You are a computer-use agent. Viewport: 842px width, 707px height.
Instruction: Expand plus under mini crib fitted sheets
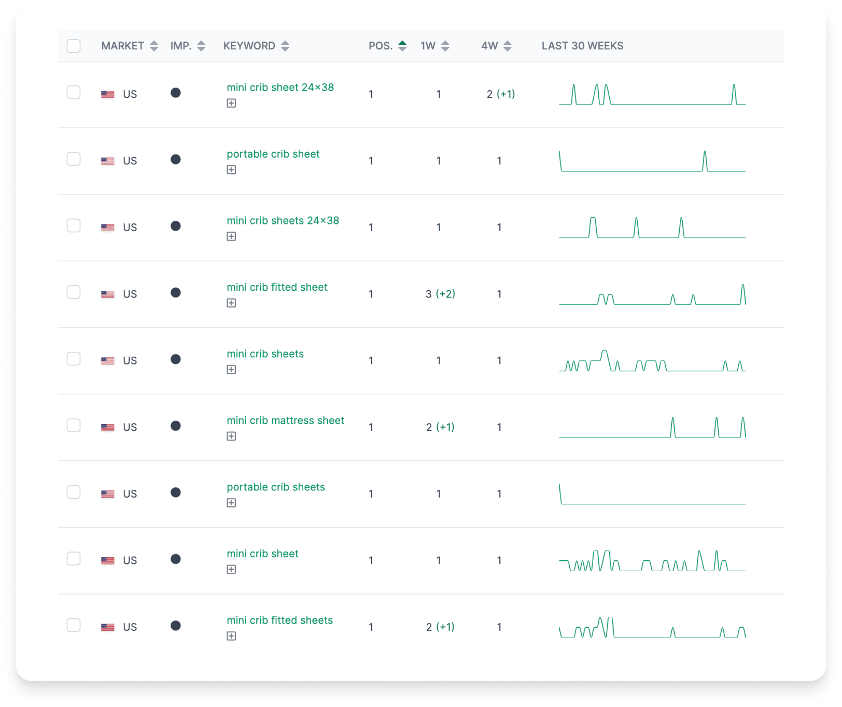231,636
